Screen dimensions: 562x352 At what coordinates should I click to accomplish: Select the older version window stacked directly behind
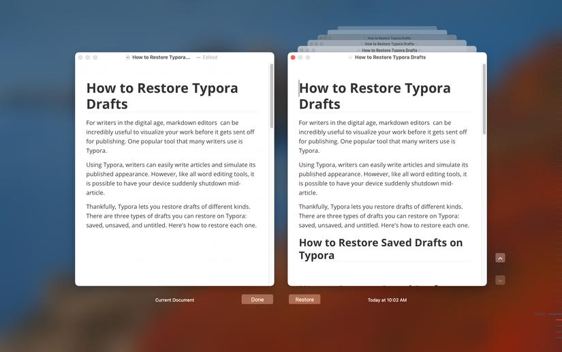(387, 50)
